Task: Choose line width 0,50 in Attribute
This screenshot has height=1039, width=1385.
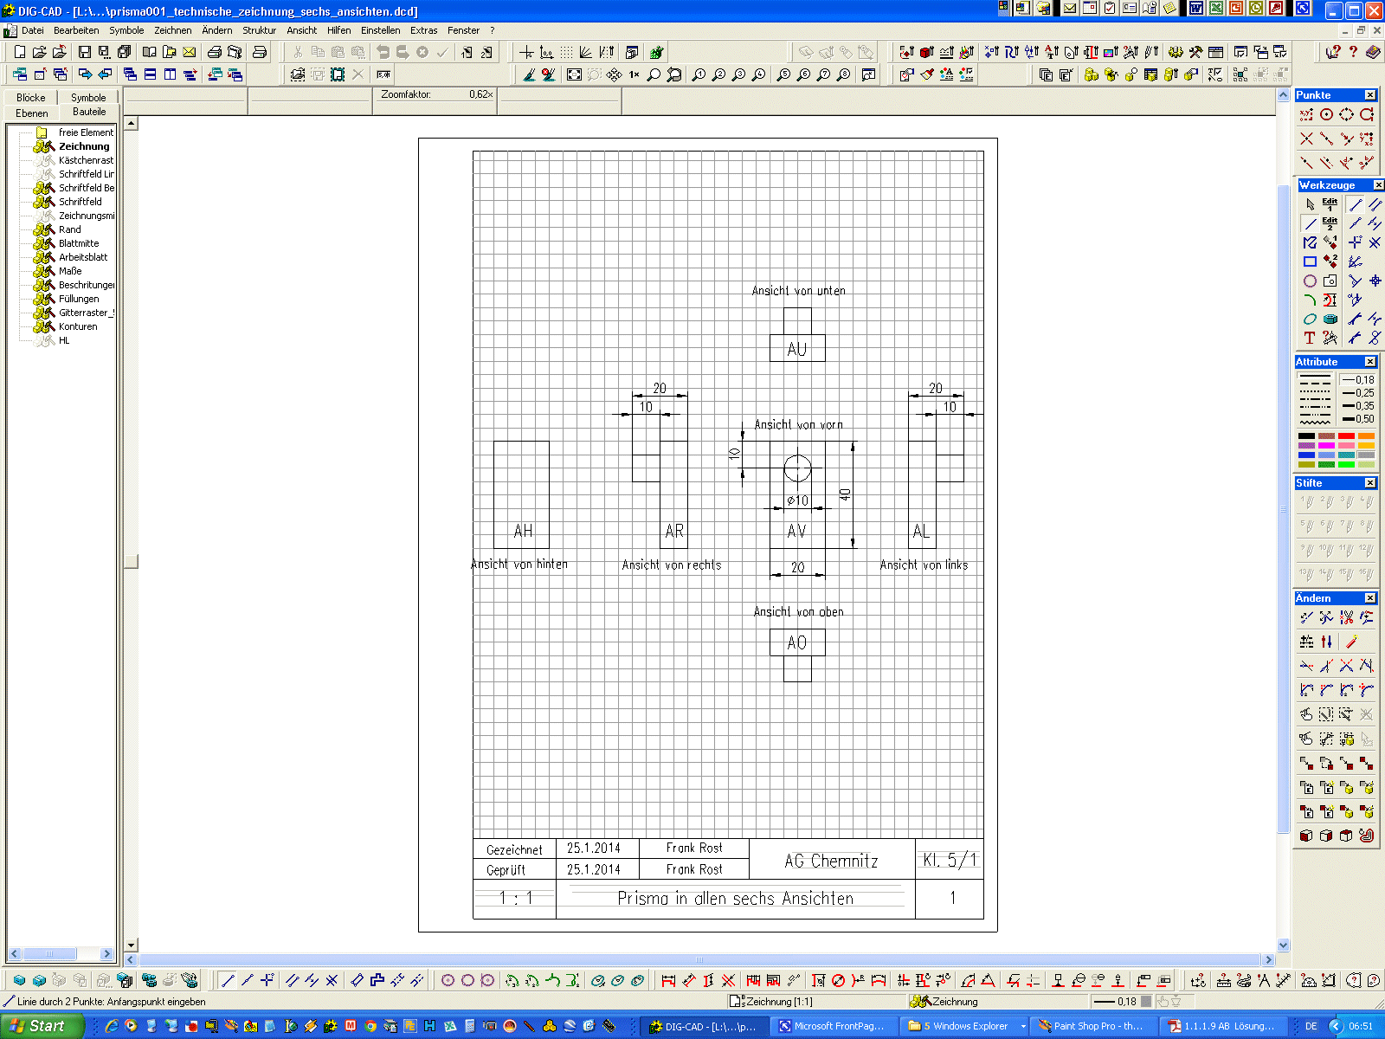Action: [1358, 419]
